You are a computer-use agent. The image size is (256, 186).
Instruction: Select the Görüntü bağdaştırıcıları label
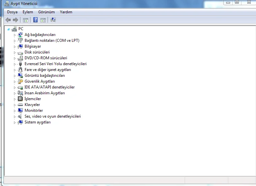pos(45,76)
